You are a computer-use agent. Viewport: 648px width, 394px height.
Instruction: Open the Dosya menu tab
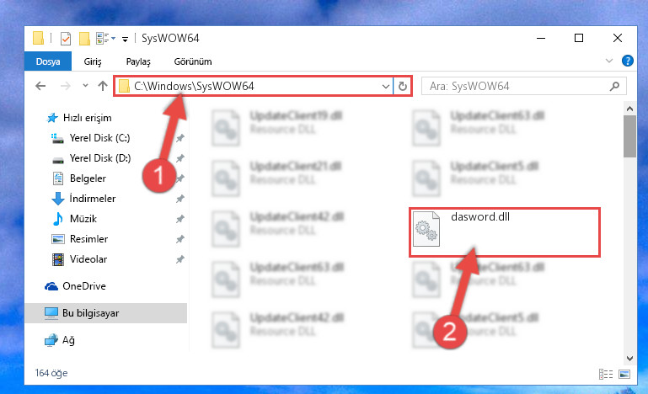(48, 61)
